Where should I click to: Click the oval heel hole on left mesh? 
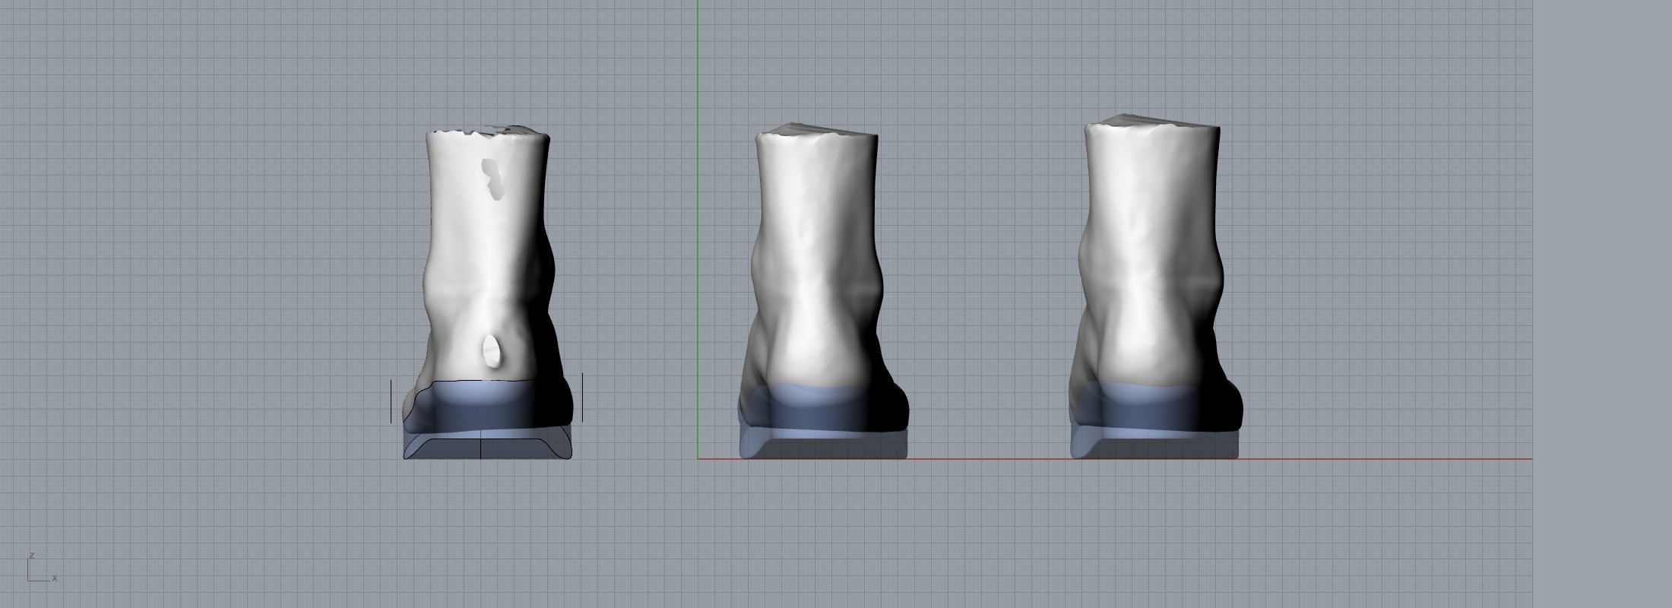click(x=492, y=351)
